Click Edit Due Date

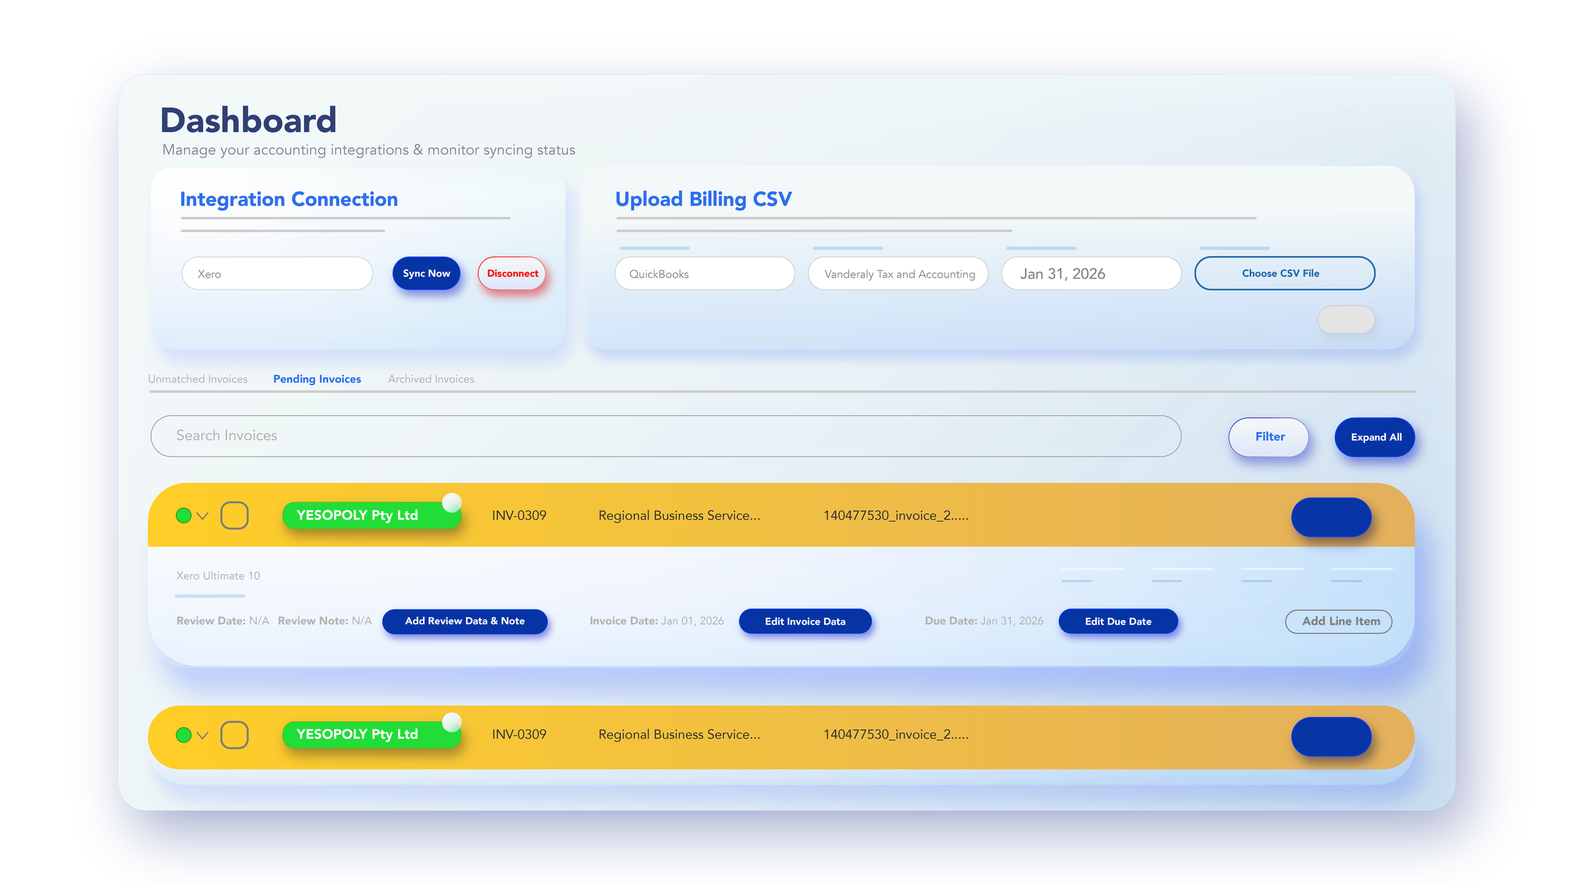click(x=1118, y=621)
